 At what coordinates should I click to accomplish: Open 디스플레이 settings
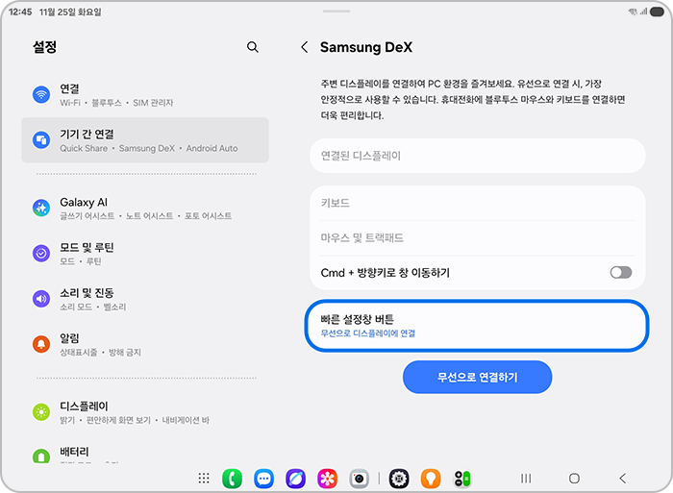click(x=145, y=412)
